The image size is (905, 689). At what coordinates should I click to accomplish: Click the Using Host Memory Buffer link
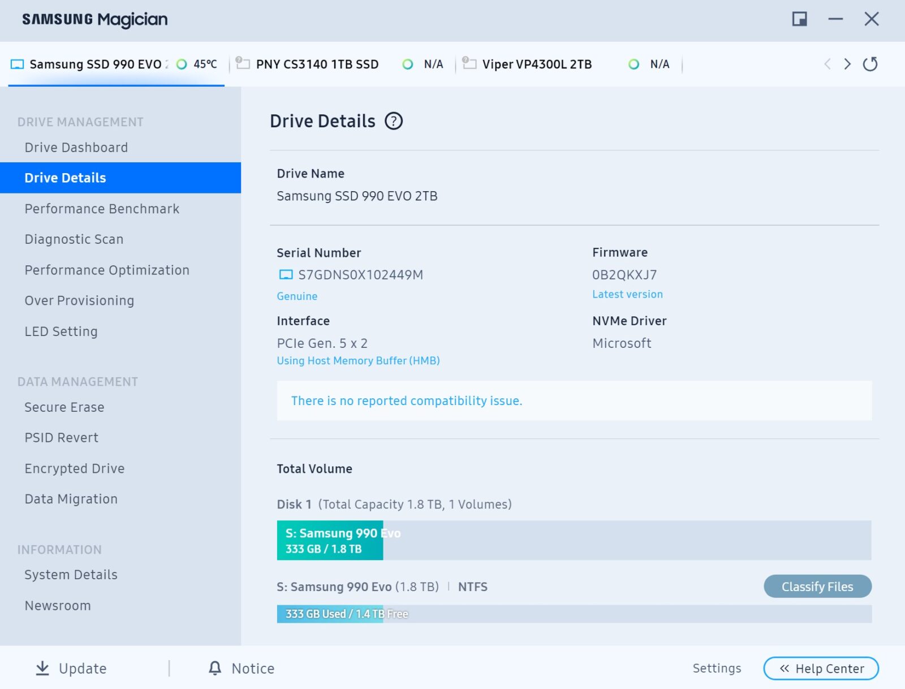pos(358,361)
